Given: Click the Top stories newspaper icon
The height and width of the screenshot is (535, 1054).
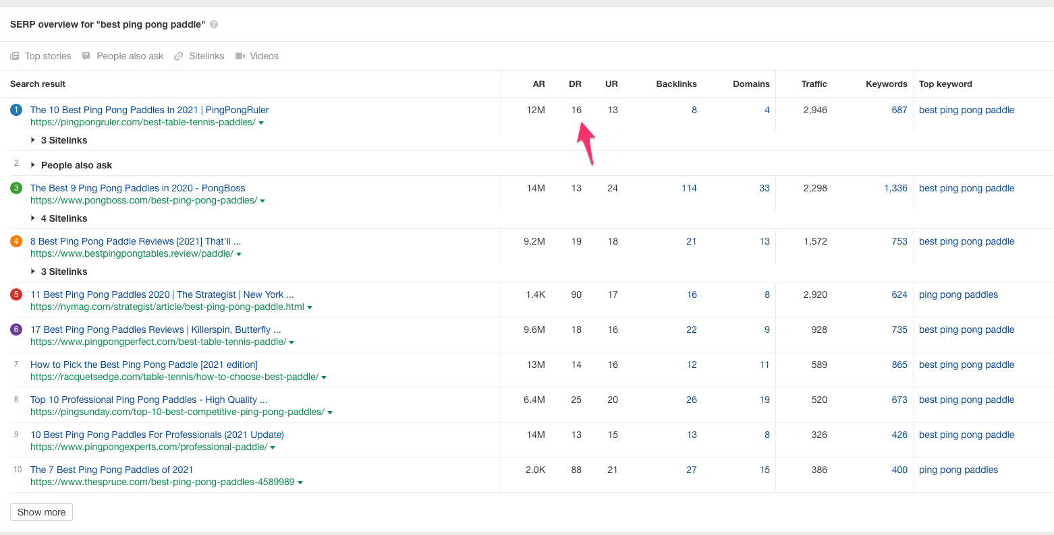Looking at the screenshot, I should coord(15,56).
